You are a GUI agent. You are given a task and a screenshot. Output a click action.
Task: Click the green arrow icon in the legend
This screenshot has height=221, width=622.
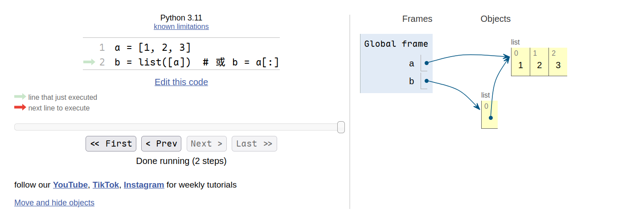tap(20, 97)
